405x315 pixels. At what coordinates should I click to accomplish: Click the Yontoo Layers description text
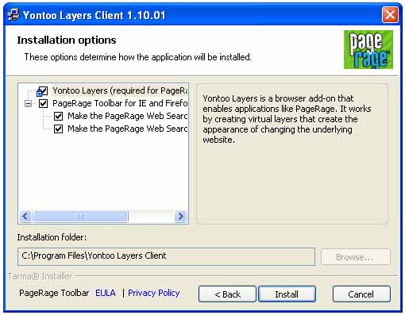point(287,119)
